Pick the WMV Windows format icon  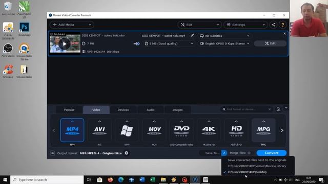pyautogui.click(x=127, y=130)
